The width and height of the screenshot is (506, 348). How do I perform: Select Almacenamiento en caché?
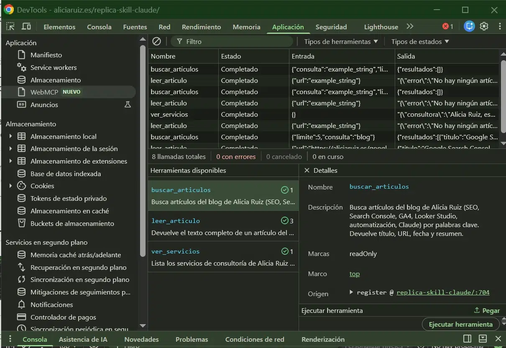point(69,211)
